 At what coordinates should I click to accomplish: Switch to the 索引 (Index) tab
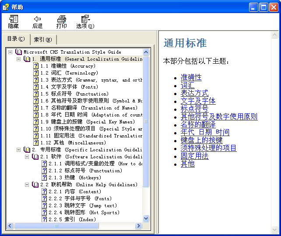point(43,40)
